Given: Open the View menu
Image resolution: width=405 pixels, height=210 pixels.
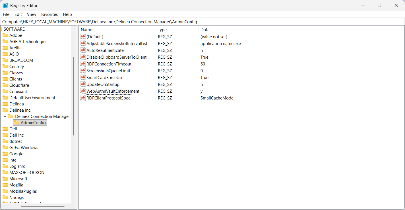Looking at the screenshot, I should pos(32,14).
